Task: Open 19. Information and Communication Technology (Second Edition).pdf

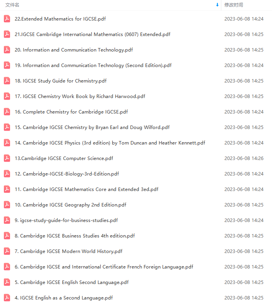Action: click(x=93, y=65)
